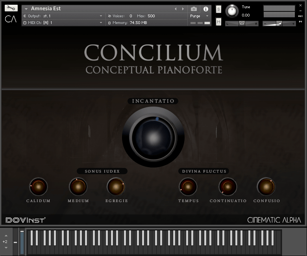Adjust the L-R pan slider

[x=242, y=24]
